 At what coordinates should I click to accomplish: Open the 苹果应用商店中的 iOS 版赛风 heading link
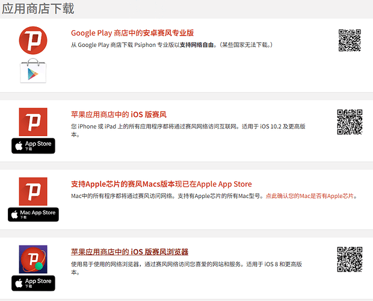(x=119, y=114)
